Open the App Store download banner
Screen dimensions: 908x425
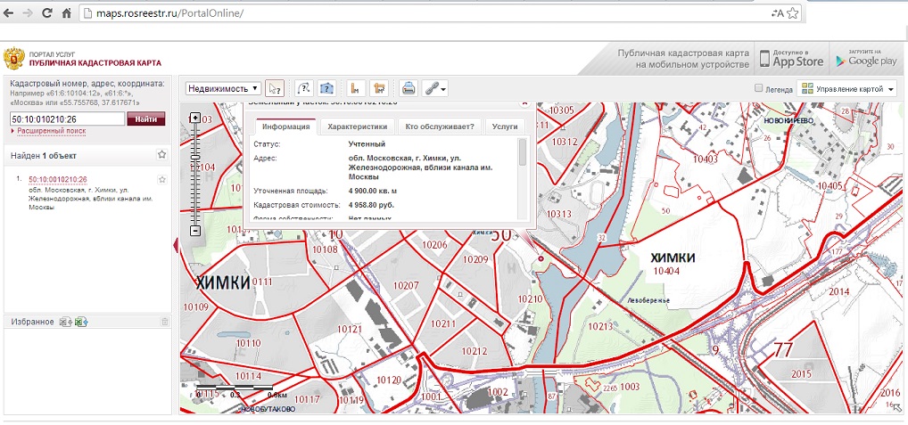click(791, 59)
